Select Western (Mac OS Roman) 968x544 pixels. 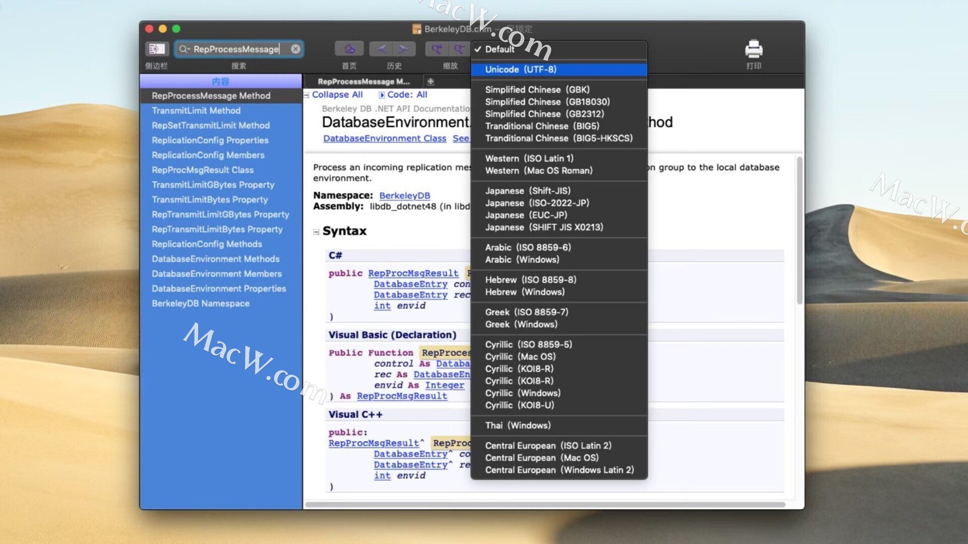point(559,170)
